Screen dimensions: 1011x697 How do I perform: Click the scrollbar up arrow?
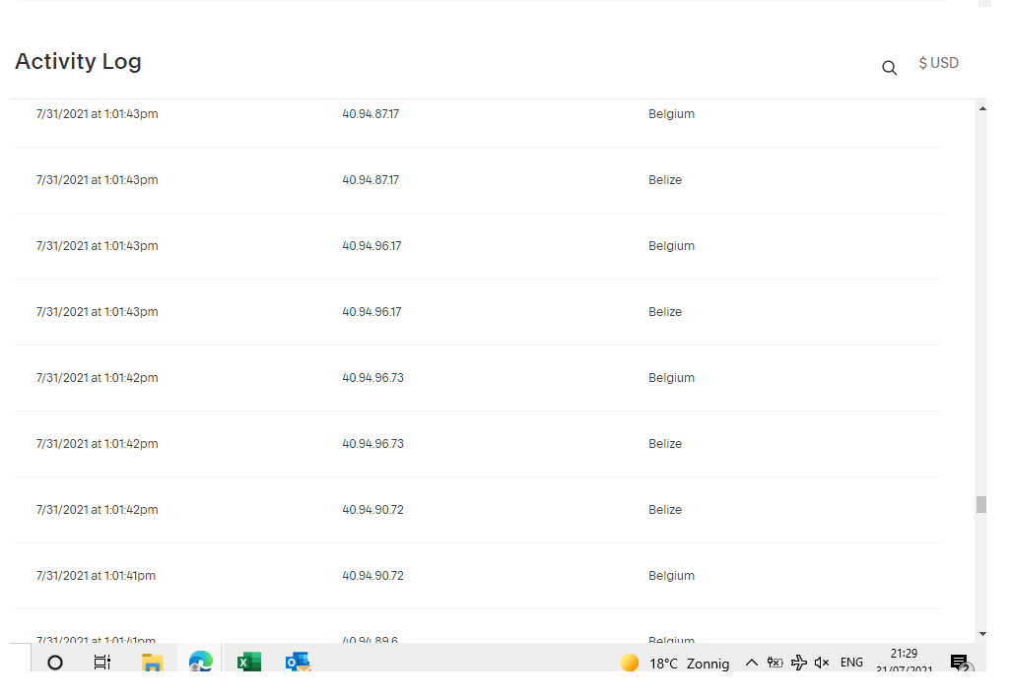(982, 109)
